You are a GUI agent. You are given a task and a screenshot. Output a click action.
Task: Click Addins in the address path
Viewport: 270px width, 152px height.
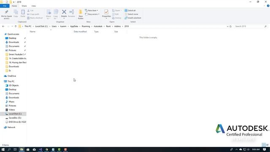pyautogui.click(x=117, y=26)
